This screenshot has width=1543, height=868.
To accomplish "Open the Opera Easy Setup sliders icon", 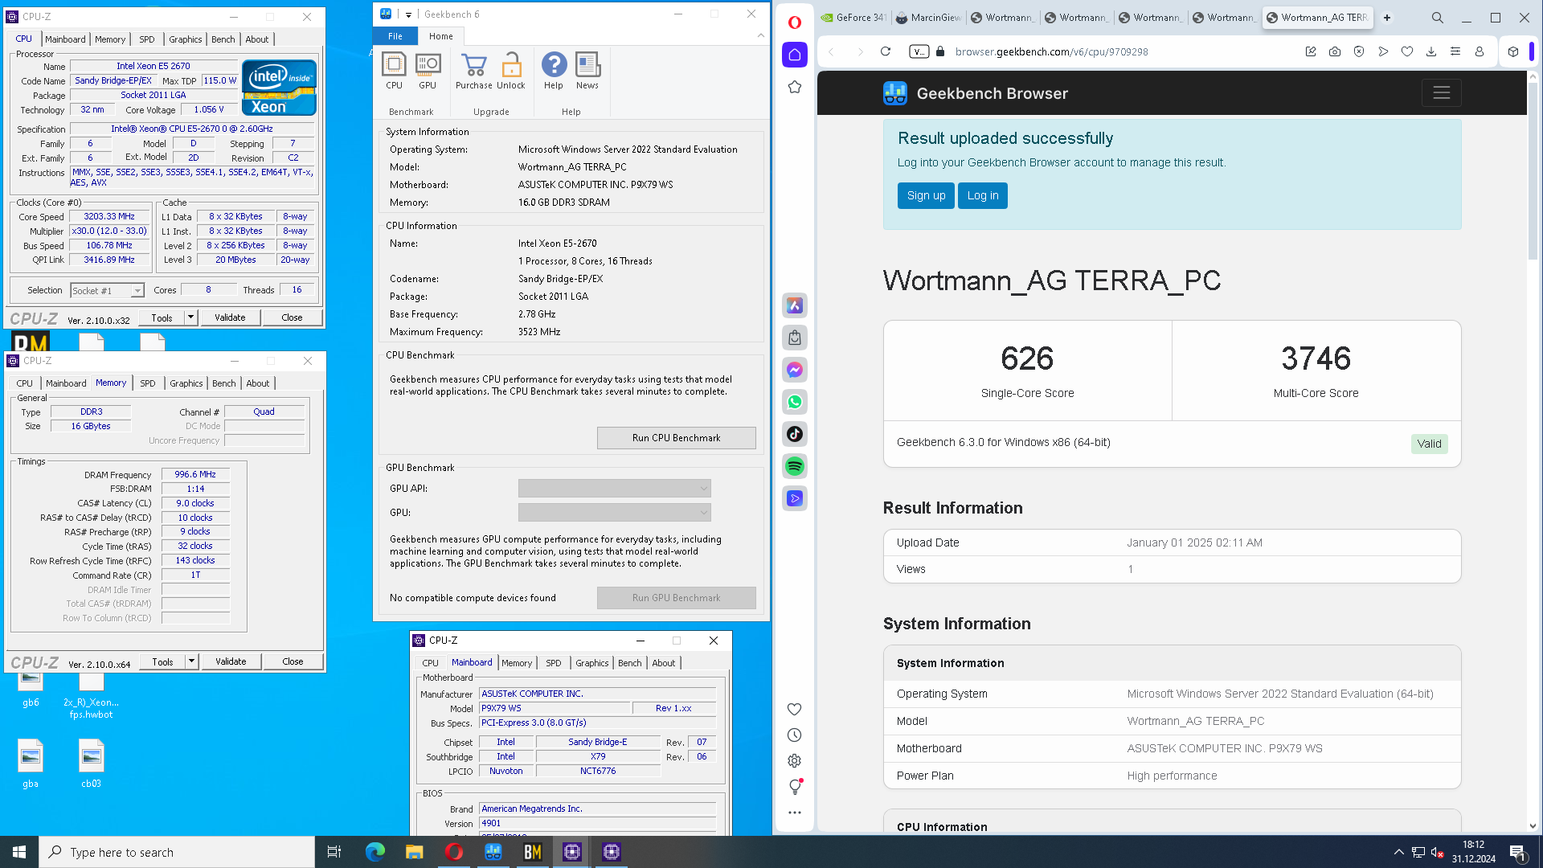I will 1455,51.
